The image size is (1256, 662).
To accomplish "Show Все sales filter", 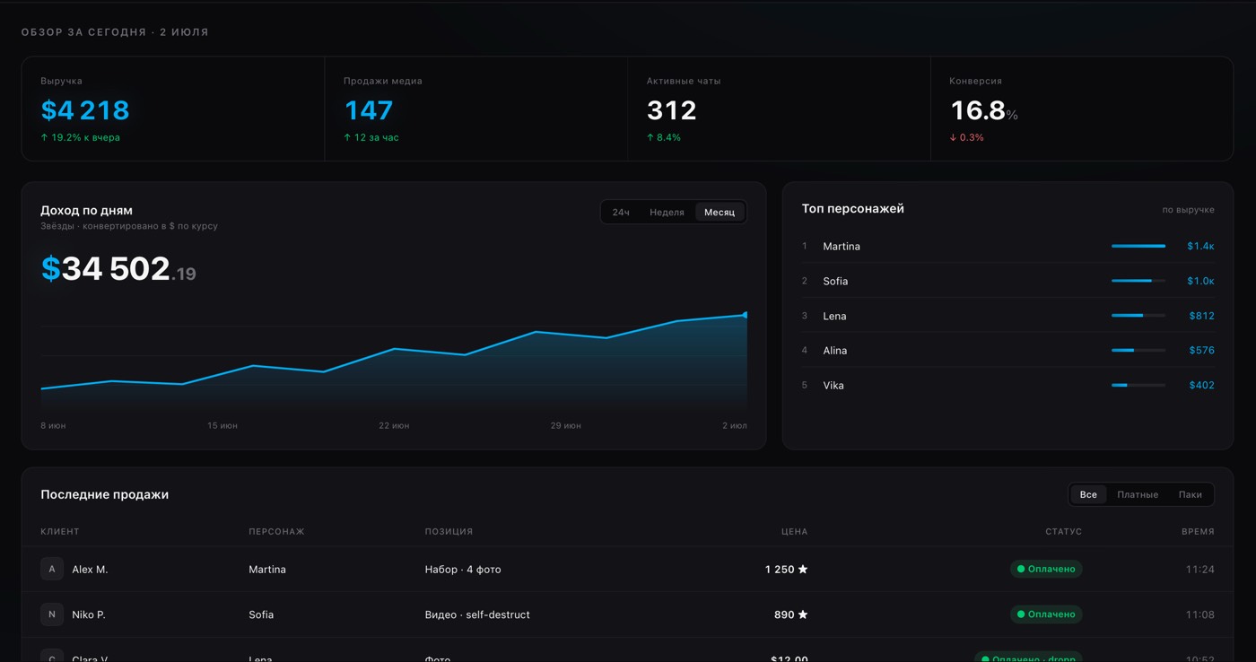I will pos(1088,494).
